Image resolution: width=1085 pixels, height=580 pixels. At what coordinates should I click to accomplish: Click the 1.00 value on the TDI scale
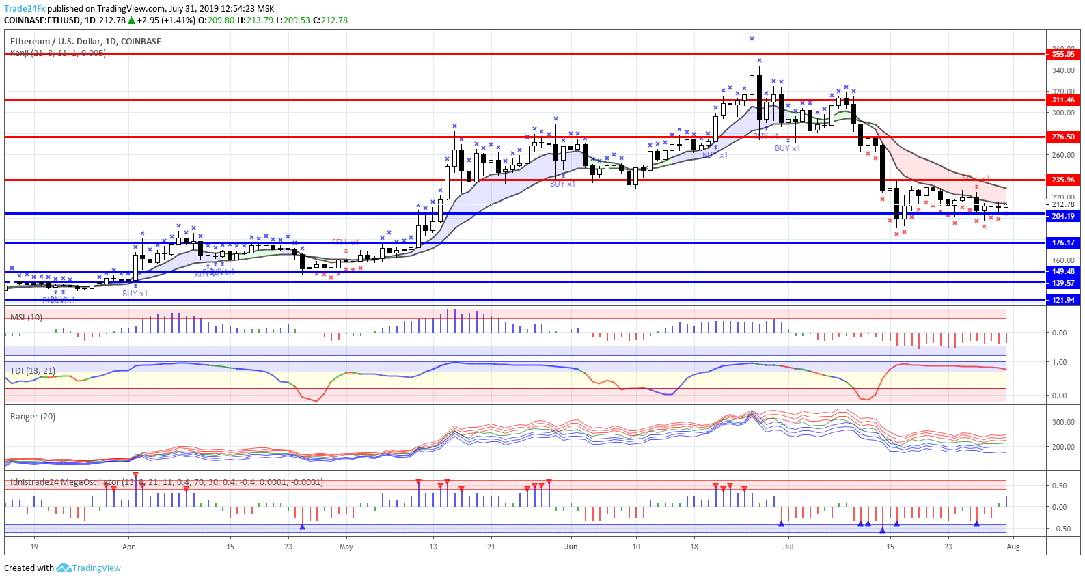(x=1059, y=362)
